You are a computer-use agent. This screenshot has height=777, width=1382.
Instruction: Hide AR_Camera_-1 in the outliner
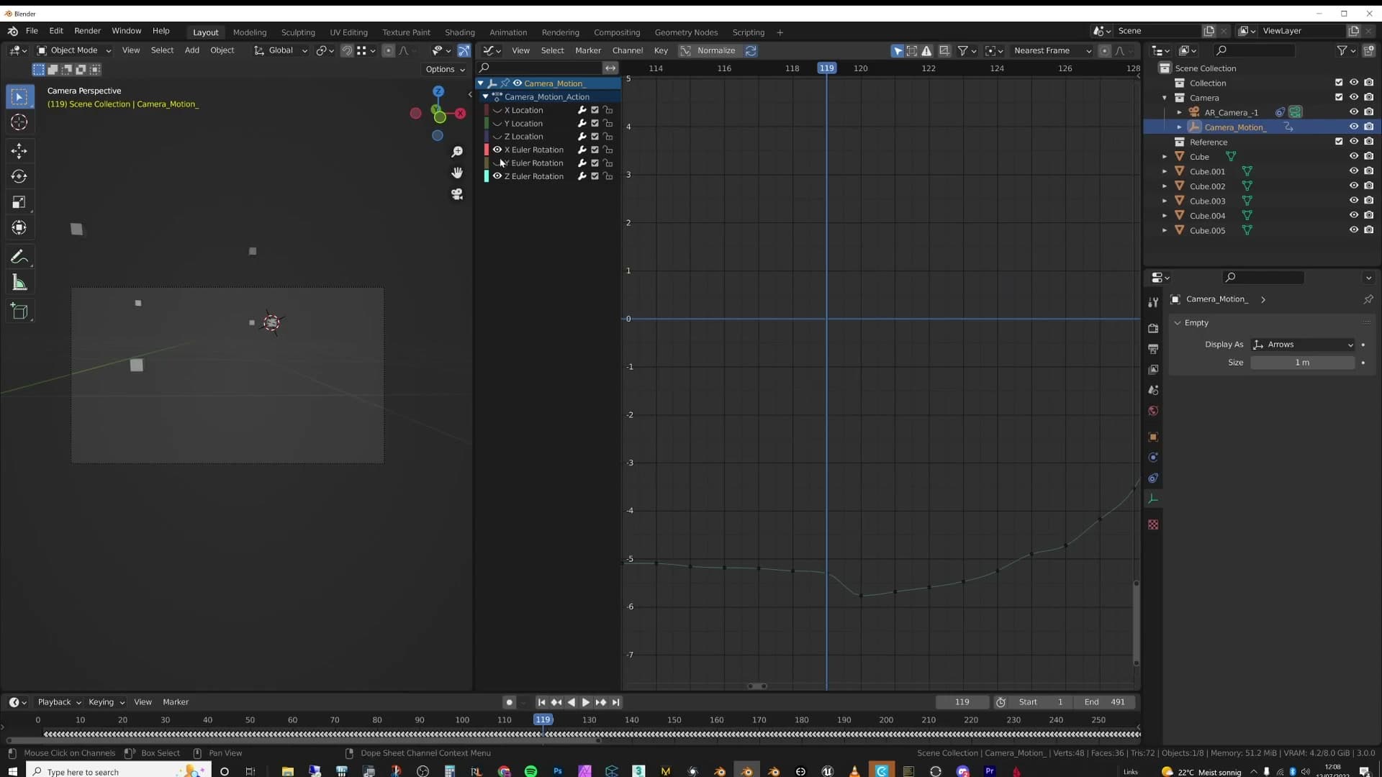click(1353, 112)
